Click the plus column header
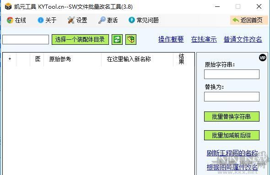Image resolution: width=270 pixels, height=175 pixels. [x=10, y=59]
